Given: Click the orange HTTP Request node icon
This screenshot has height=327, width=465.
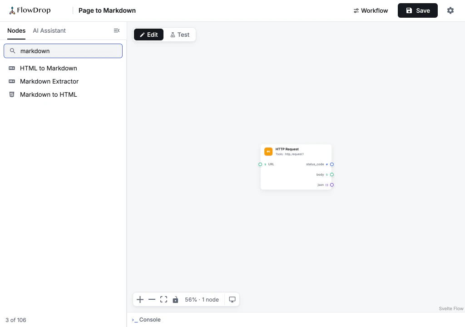Looking at the screenshot, I should click(268, 152).
